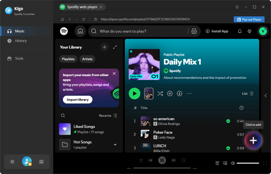
Task: Seek on the playback progress bar
Action: (162, 168)
